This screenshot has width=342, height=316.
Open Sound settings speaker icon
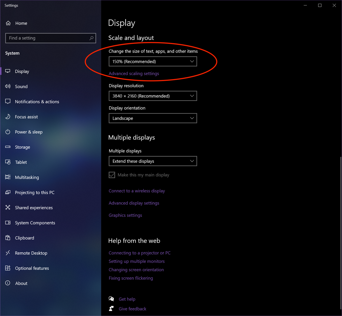(x=8, y=86)
